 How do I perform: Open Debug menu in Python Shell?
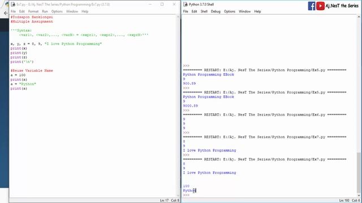point(216,11)
